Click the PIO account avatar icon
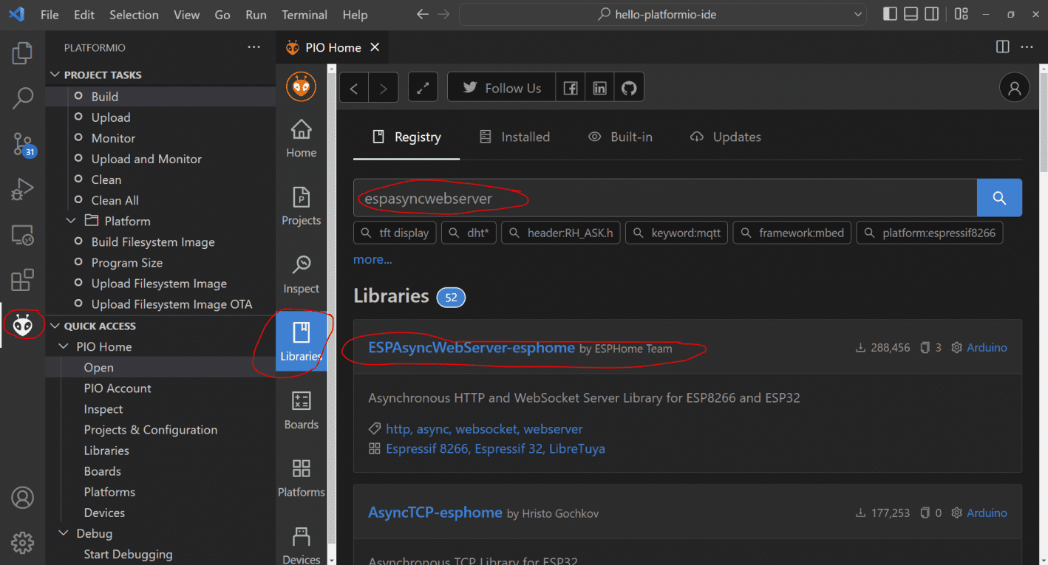The height and width of the screenshot is (565, 1048). coord(1014,88)
